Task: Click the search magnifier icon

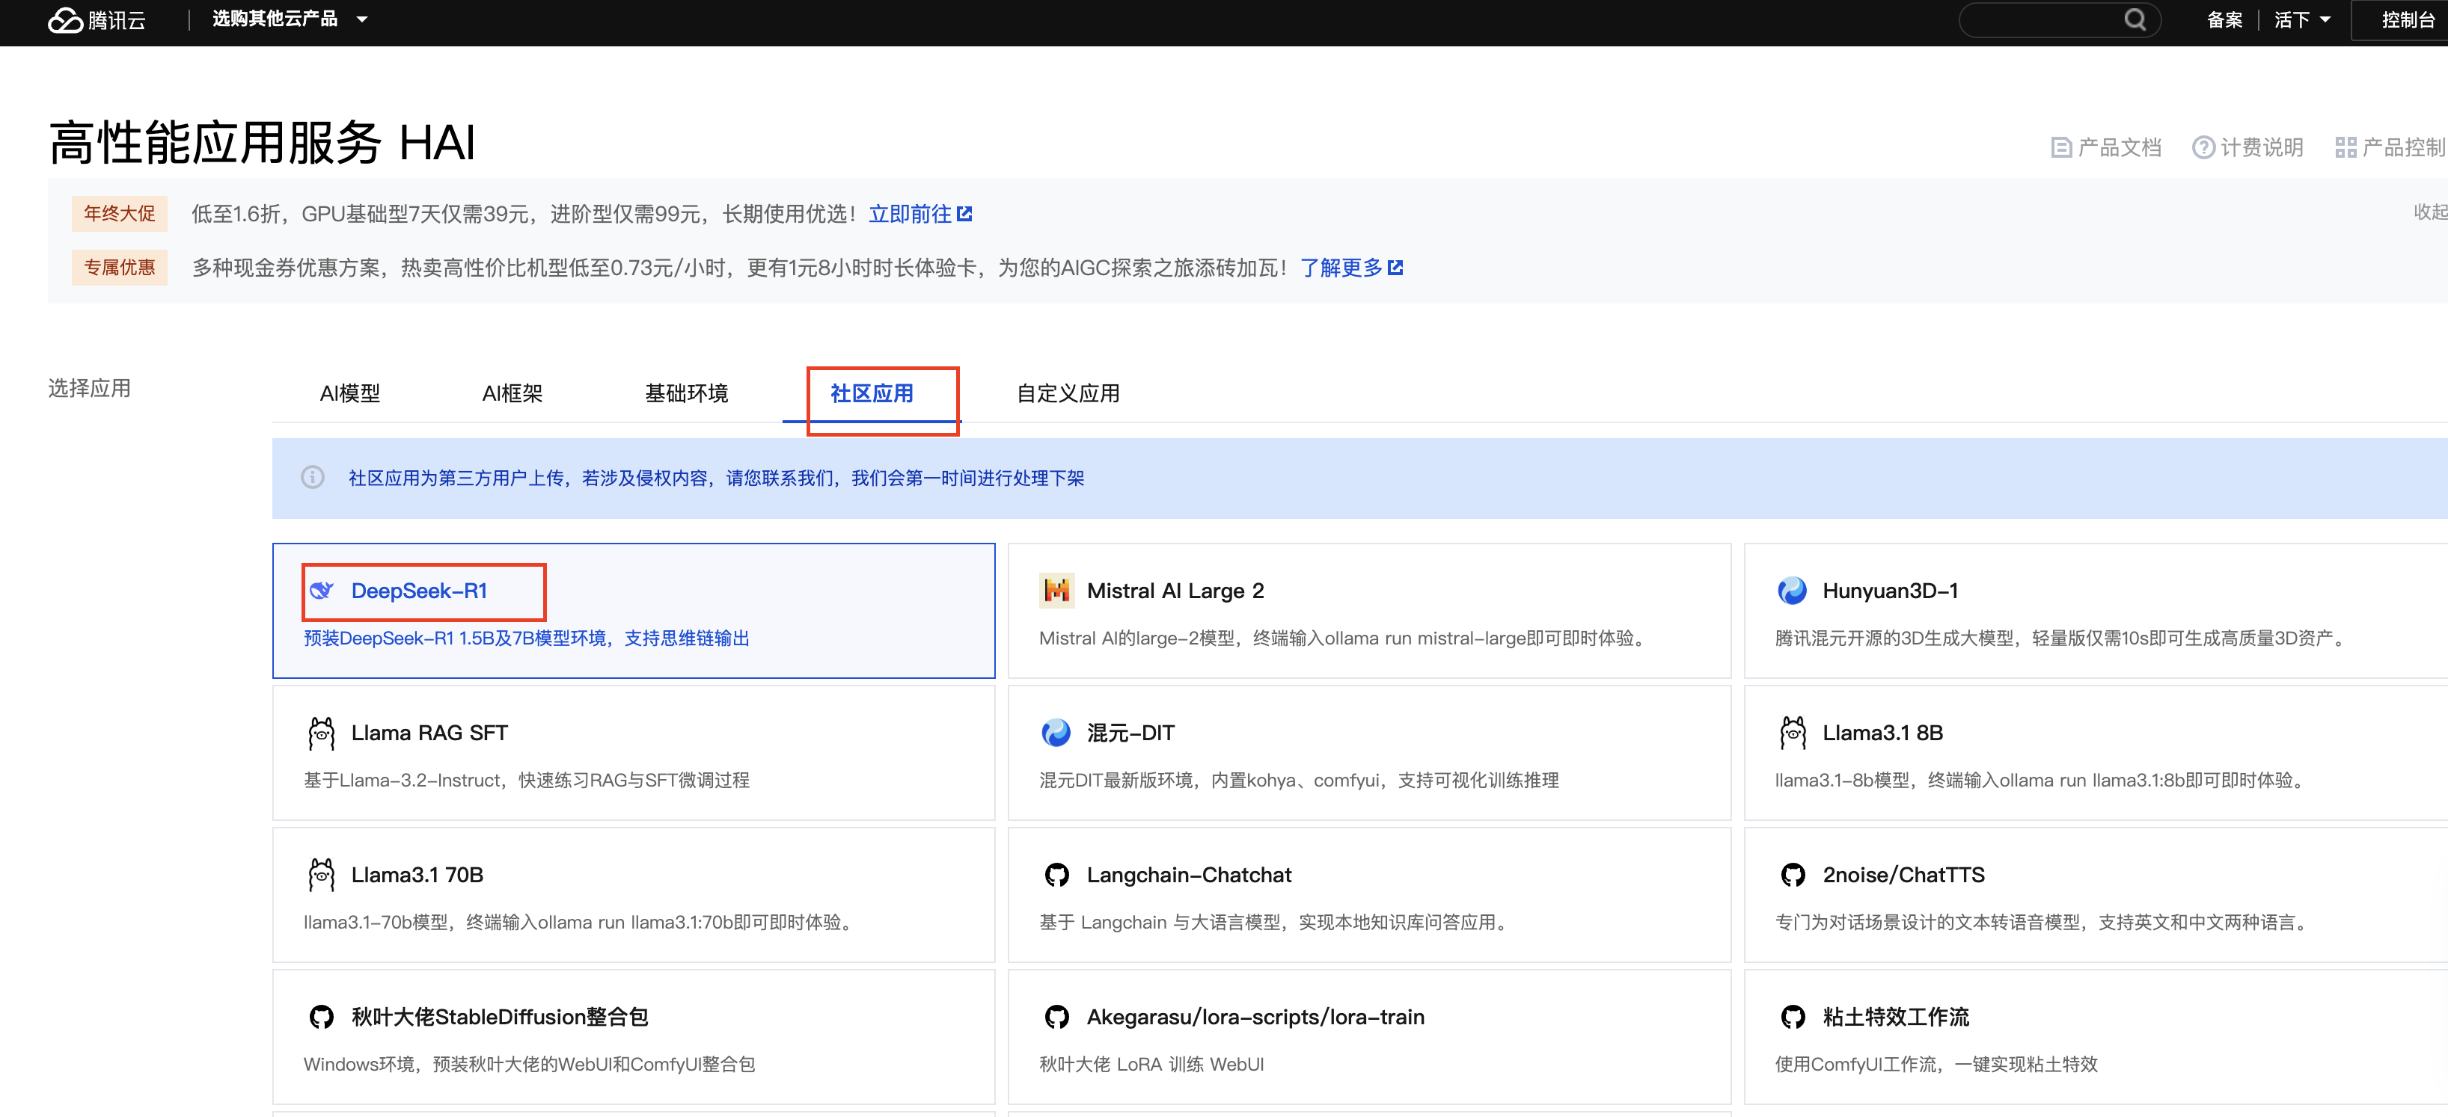Action: (2135, 20)
